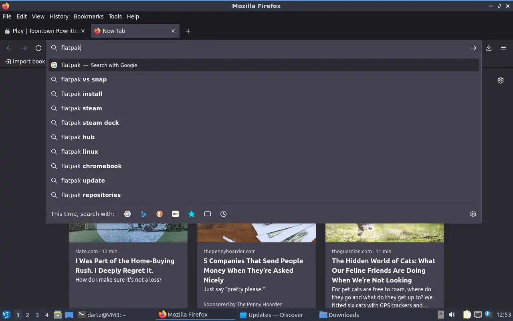Choose suggestion 'flatpak install'

[264, 94]
